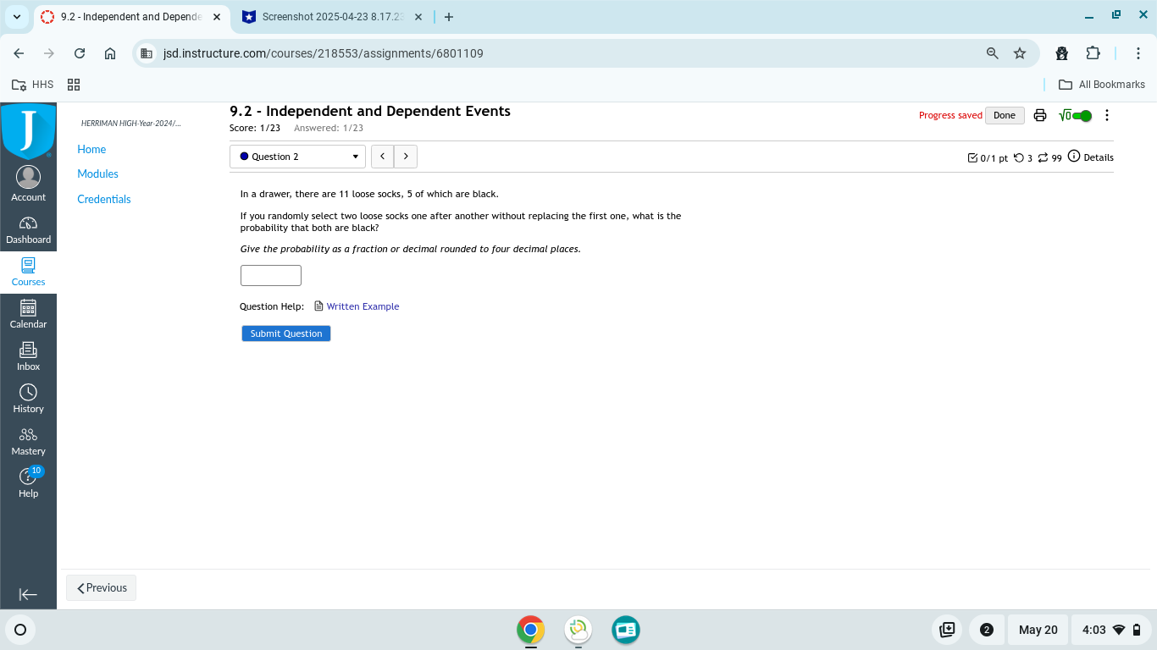Open notification count badge
Screen dimensions: 1157x650
pos(987,630)
